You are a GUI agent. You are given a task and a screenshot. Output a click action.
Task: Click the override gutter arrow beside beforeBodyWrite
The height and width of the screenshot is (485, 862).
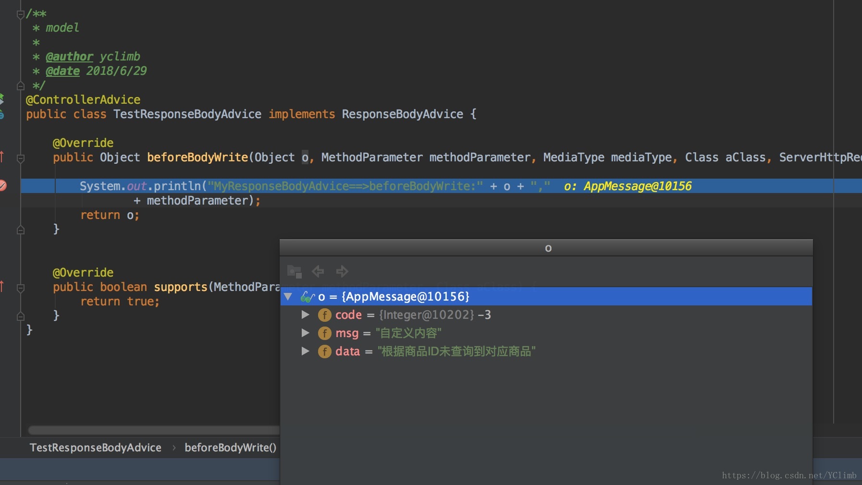[2, 157]
